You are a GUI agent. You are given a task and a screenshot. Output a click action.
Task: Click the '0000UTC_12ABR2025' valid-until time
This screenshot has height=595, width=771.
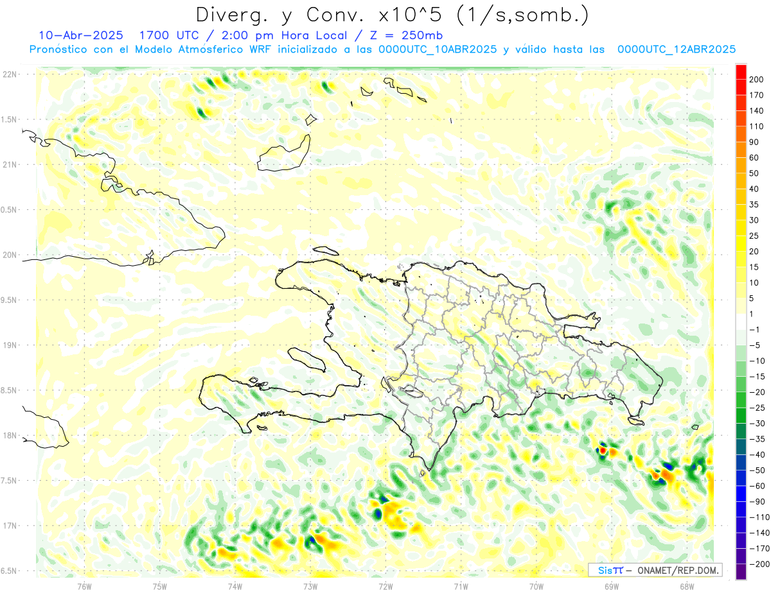tap(676, 49)
